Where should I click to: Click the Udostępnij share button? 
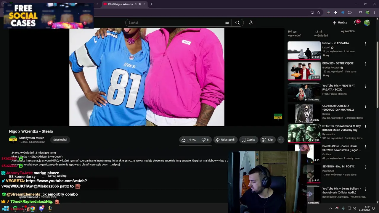coord(225,140)
